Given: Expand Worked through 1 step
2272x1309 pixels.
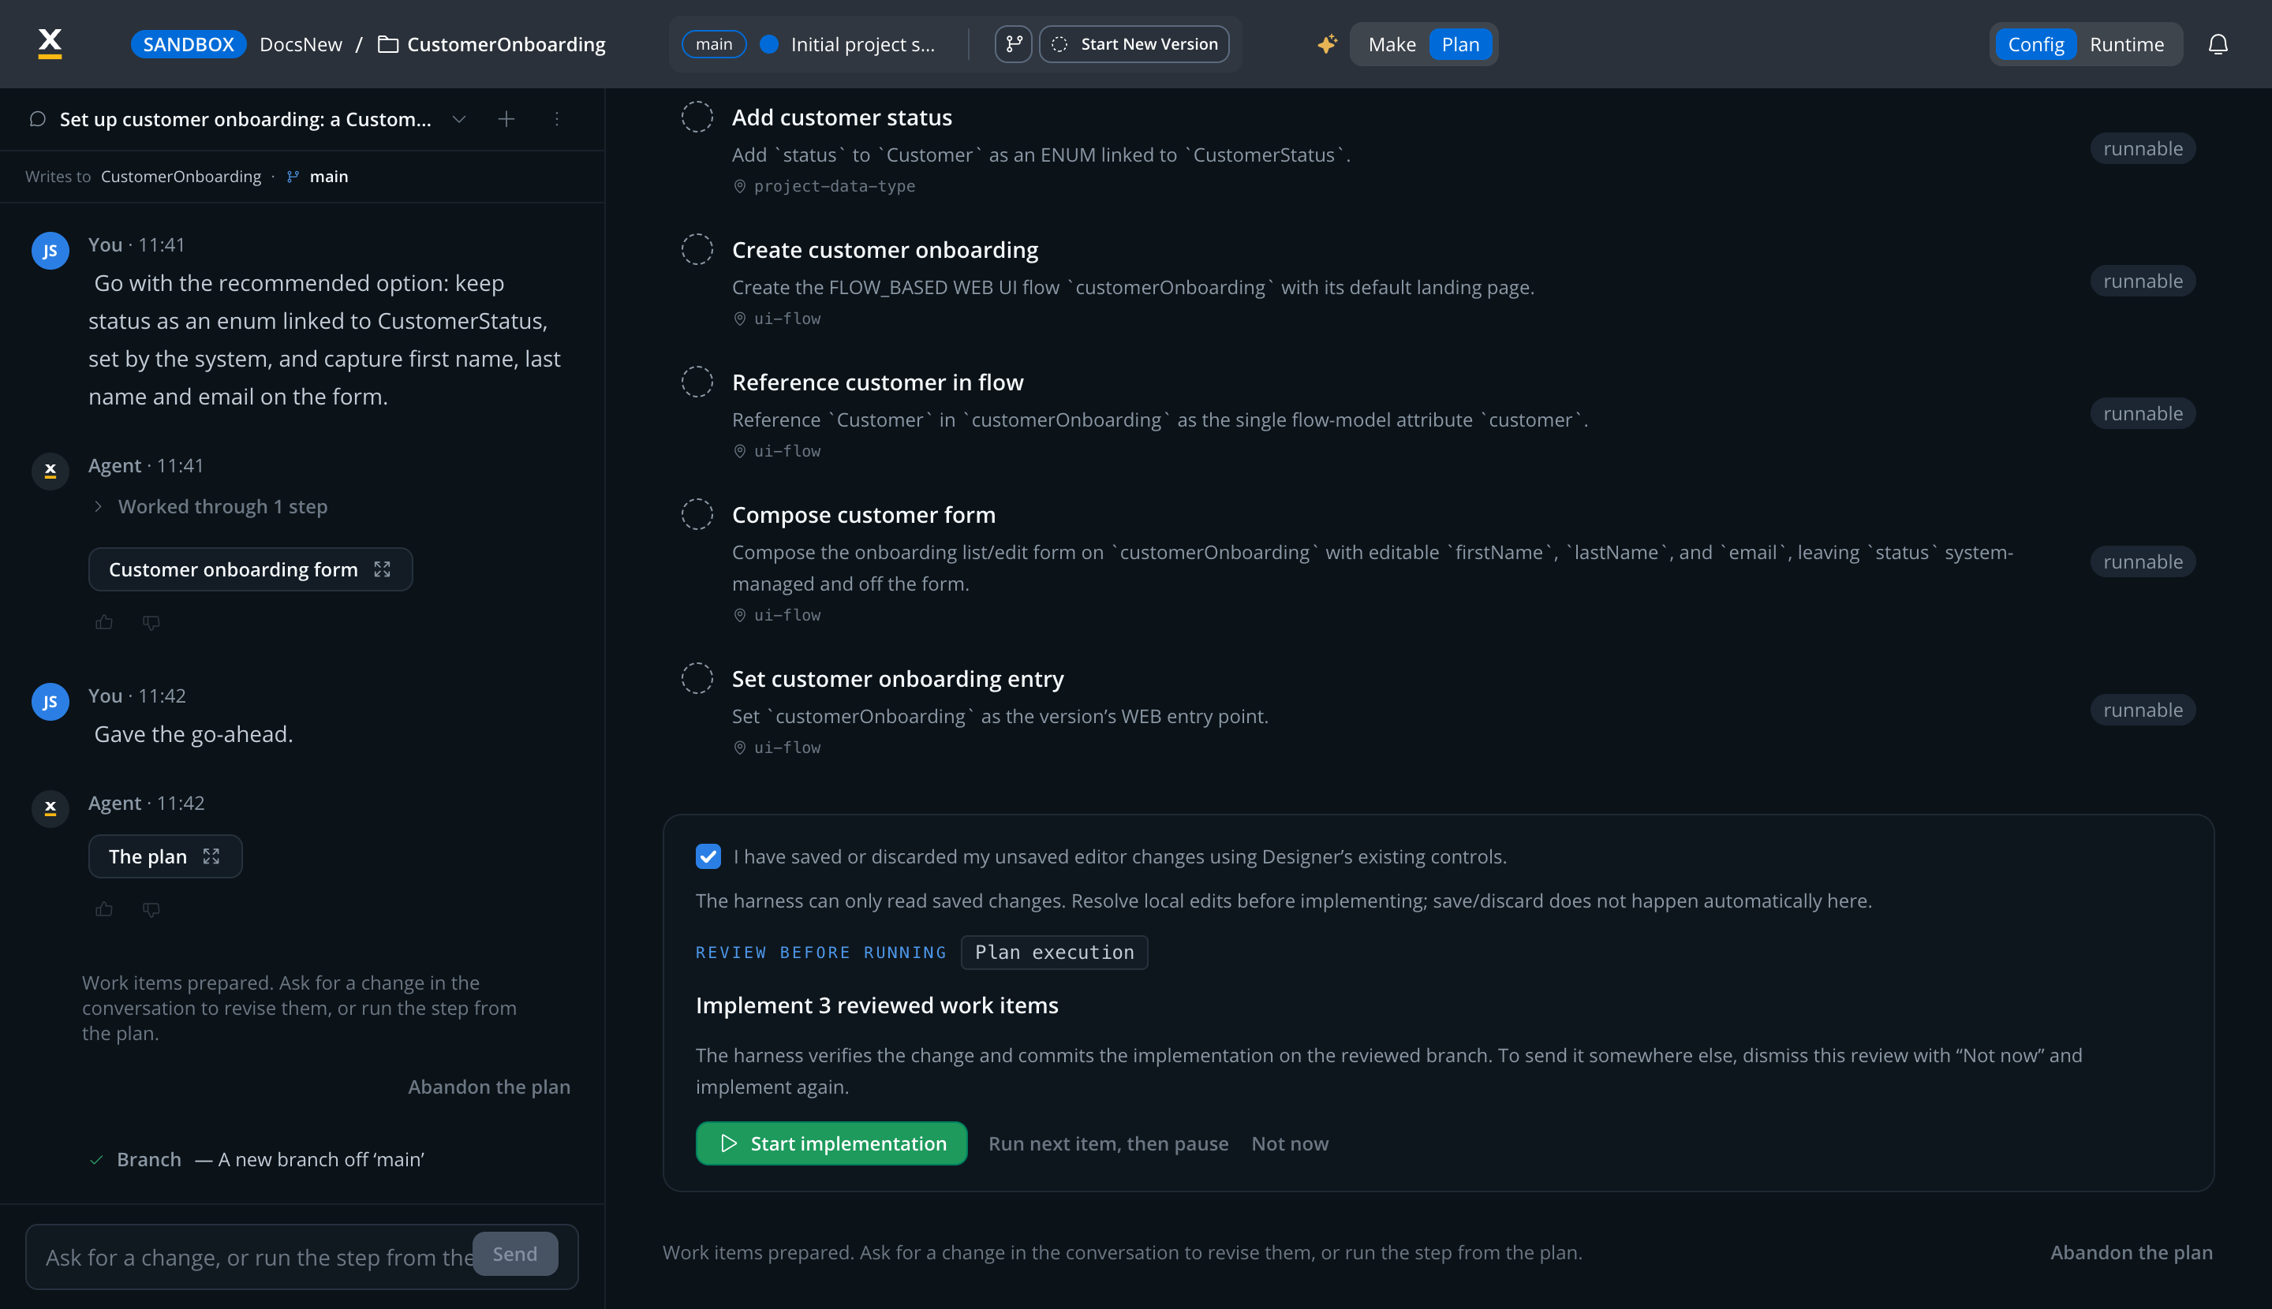Looking at the screenshot, I should pos(212,506).
